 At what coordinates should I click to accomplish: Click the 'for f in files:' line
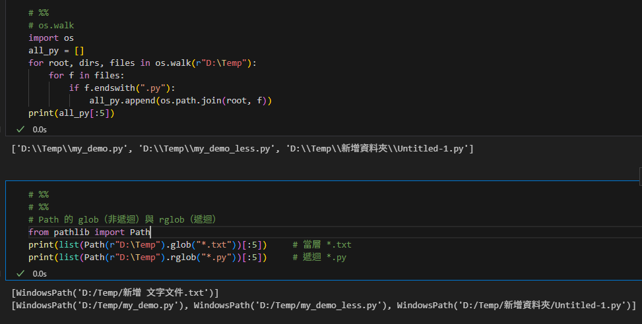pyautogui.click(x=86, y=75)
